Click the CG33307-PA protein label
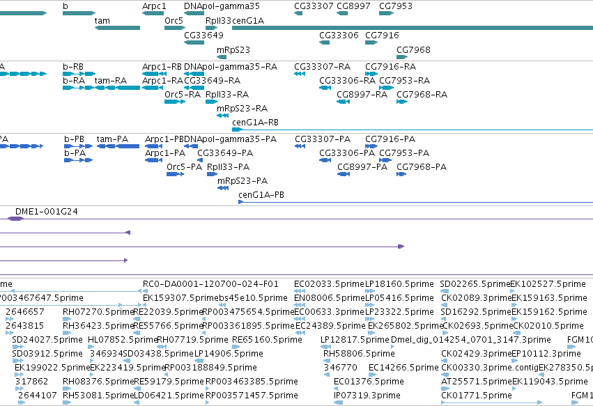The image size is (593, 406). (x=323, y=139)
